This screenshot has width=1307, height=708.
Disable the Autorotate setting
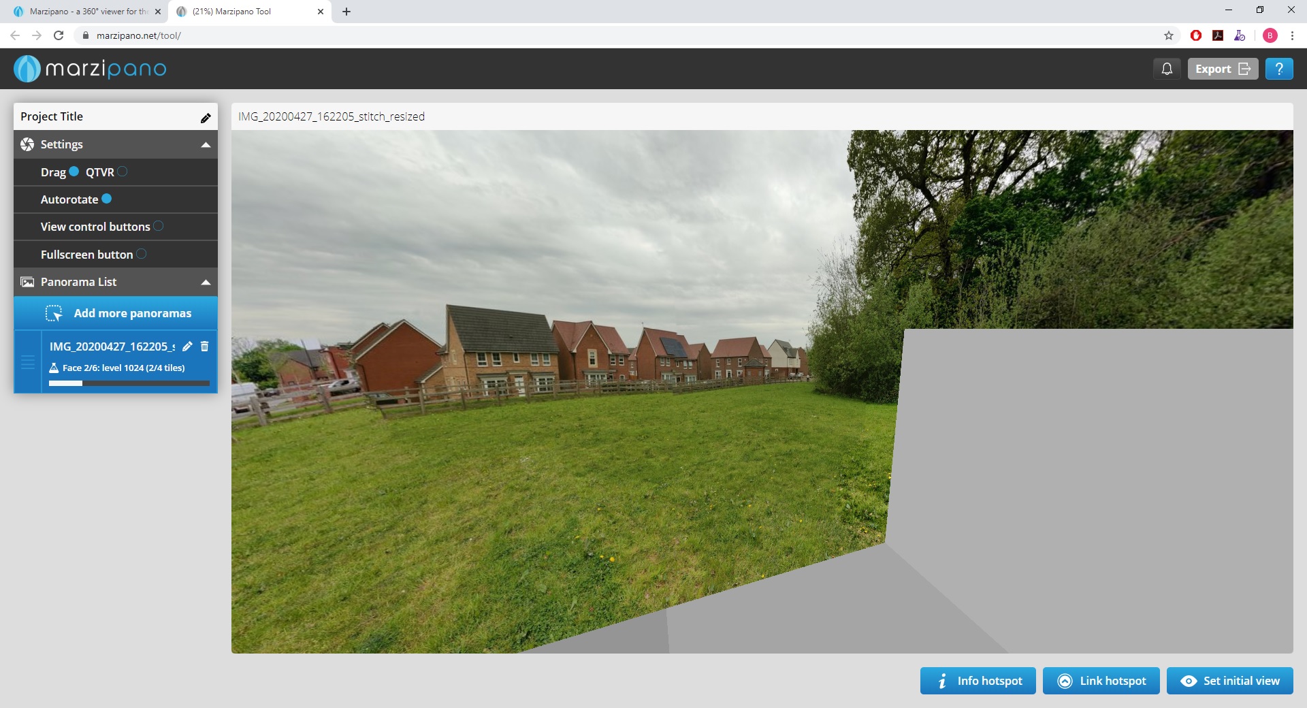107,199
